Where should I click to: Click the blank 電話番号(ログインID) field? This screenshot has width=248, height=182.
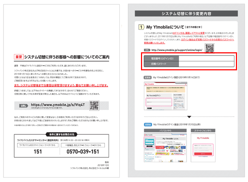point(206,58)
